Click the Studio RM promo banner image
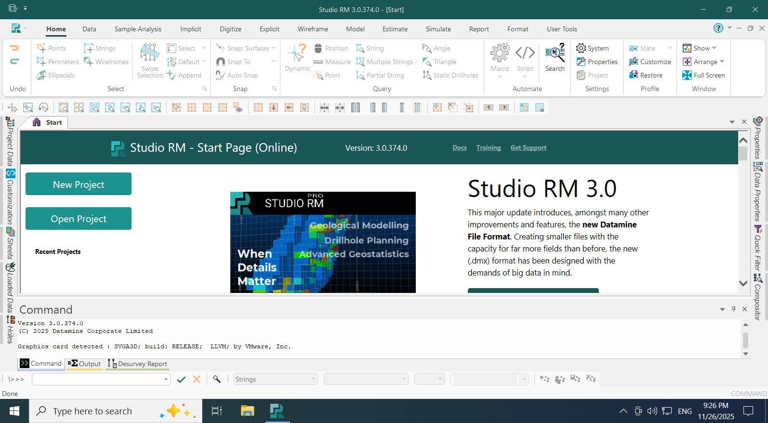768x423 pixels. [323, 242]
